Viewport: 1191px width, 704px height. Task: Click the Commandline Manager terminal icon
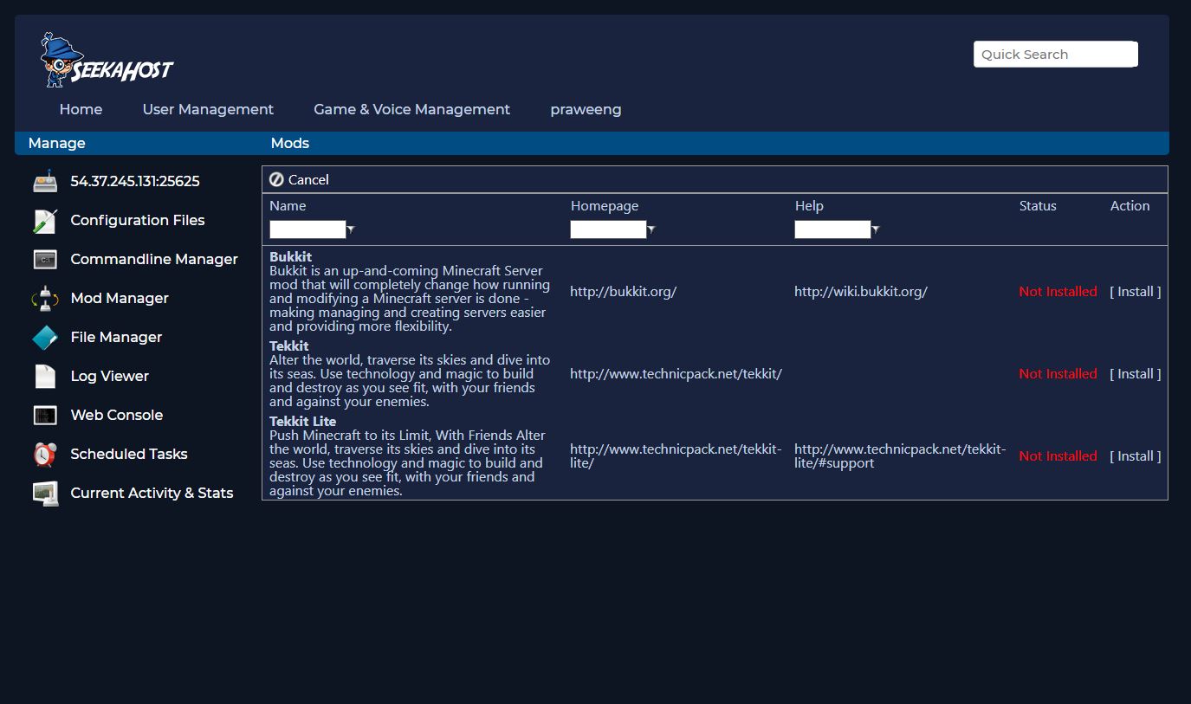pos(45,259)
